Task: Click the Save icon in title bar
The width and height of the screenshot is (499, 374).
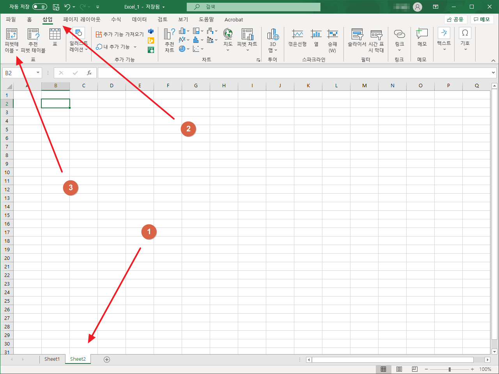Action: [x=56, y=7]
